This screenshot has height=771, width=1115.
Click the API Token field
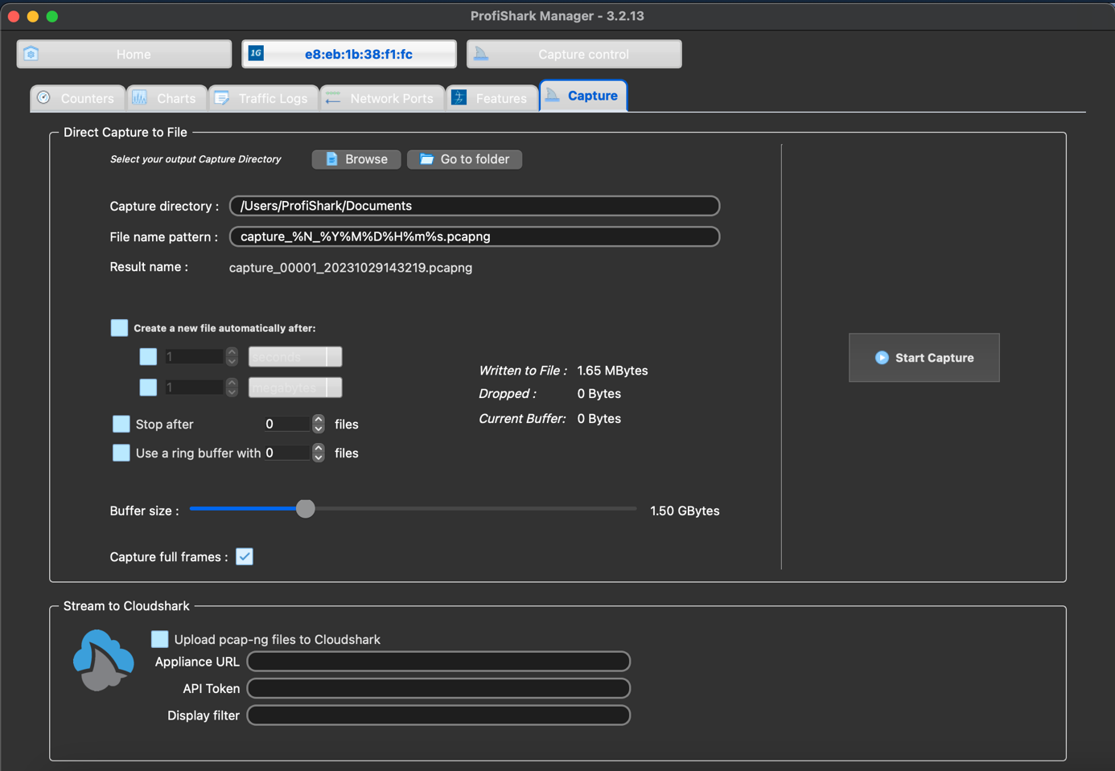(438, 688)
